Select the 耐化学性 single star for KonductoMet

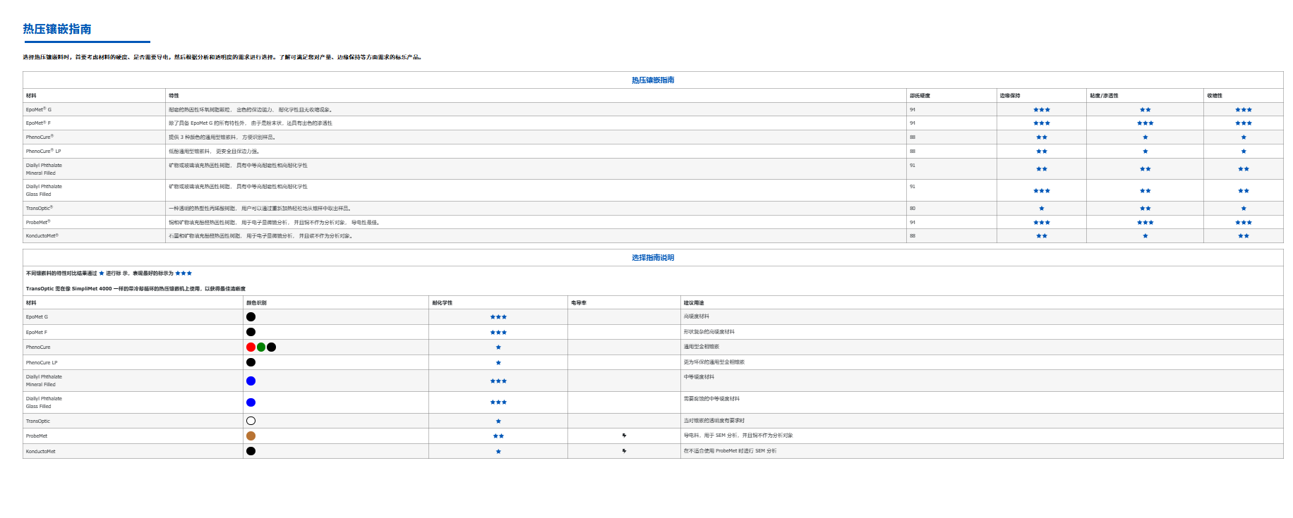pyautogui.click(x=498, y=452)
